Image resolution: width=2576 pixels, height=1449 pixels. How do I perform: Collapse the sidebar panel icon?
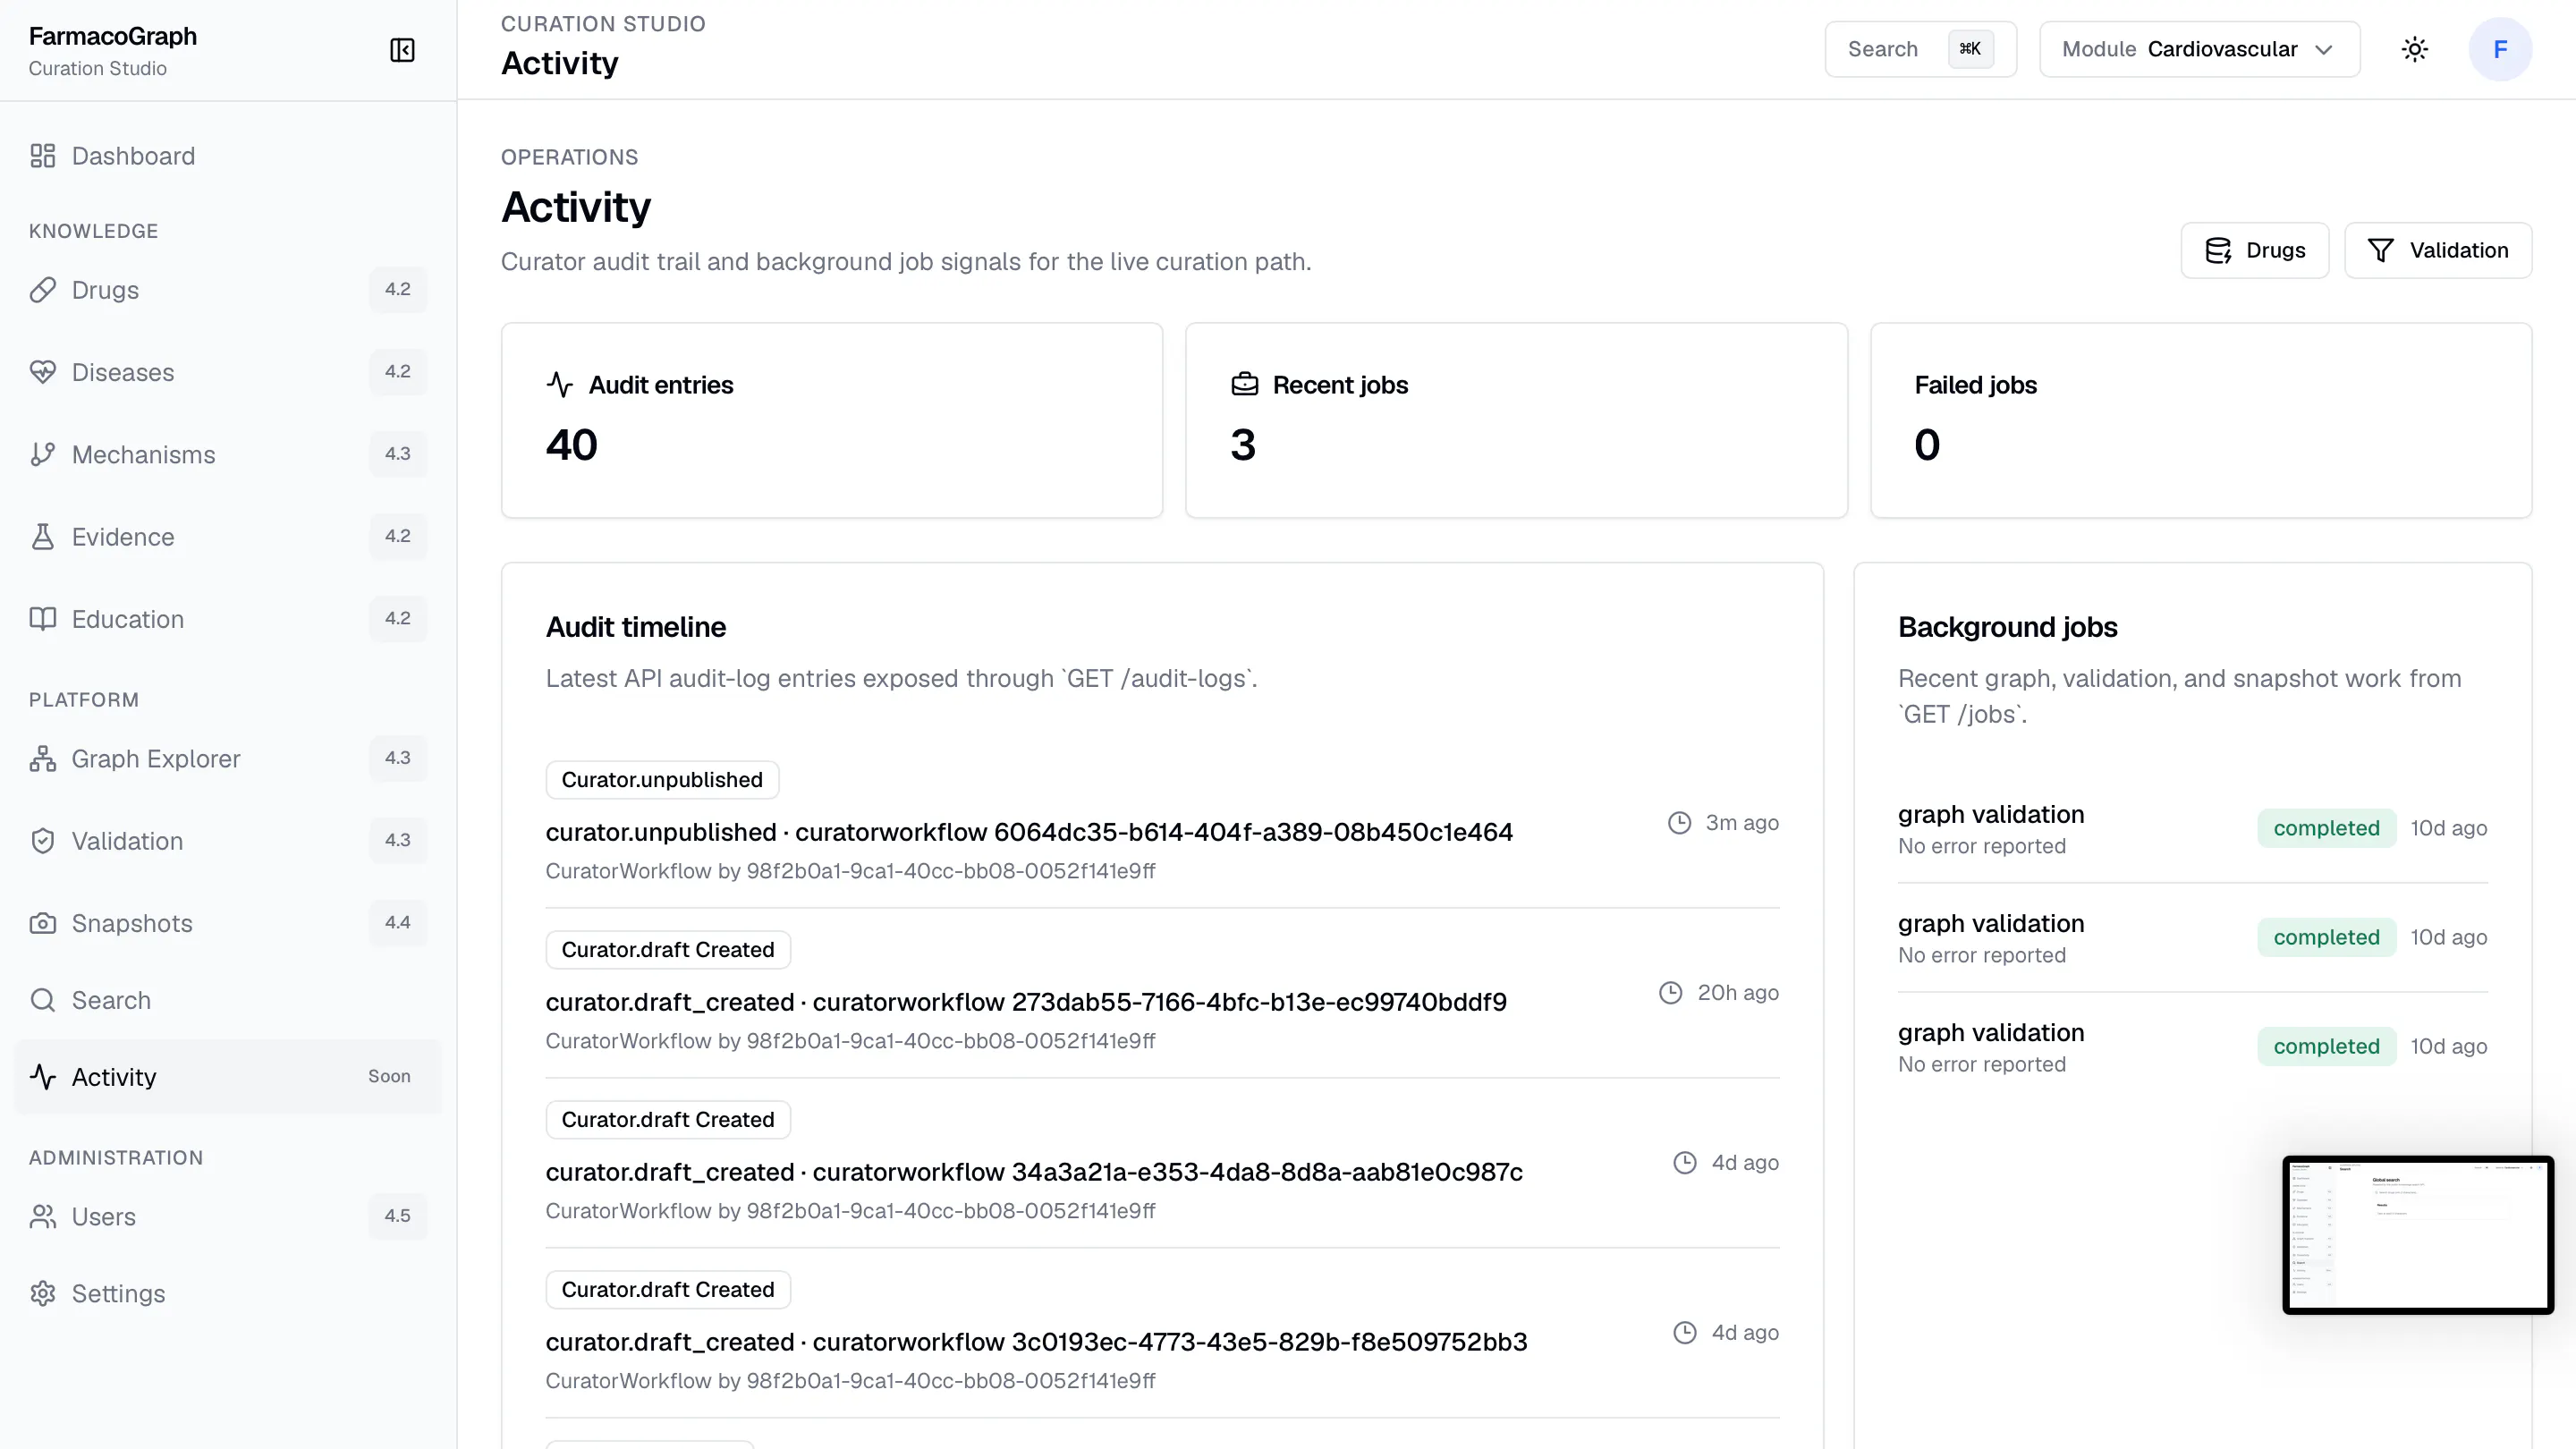click(x=402, y=50)
